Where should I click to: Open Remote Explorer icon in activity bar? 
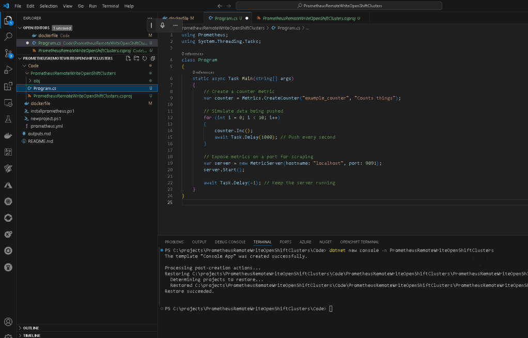tap(8, 103)
